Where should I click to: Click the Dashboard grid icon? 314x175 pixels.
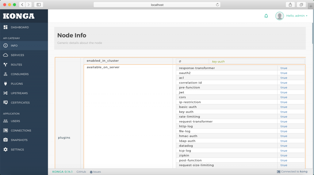click(6, 27)
